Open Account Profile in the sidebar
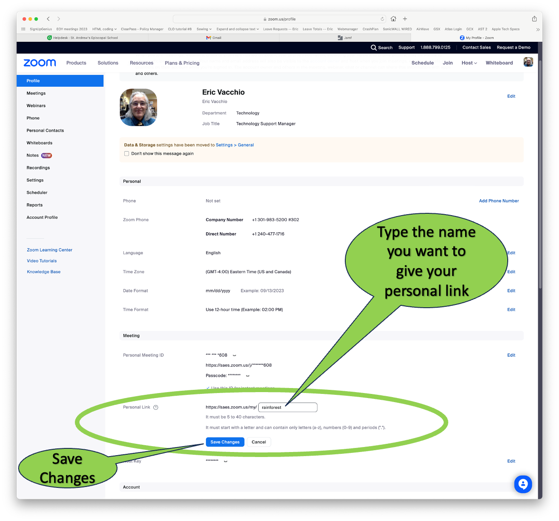Viewport: 559px width, 521px height. tap(42, 217)
